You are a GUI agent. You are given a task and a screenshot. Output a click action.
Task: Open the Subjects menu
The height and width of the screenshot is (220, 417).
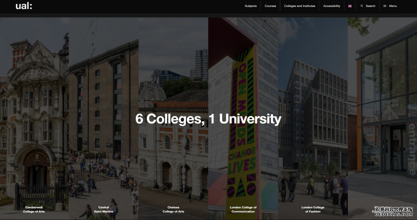click(251, 6)
